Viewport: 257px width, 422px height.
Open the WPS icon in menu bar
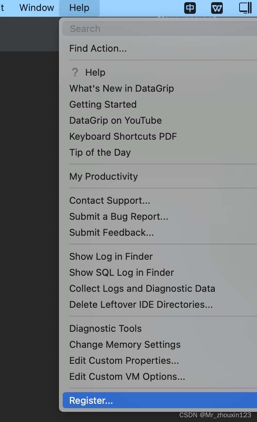[x=217, y=8]
